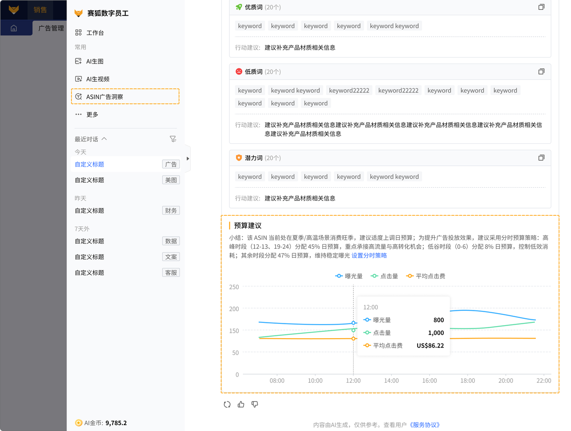Click 'keyword keyword' tag in 潜力词
Viewport: 571px width, 431px height.
394,176
